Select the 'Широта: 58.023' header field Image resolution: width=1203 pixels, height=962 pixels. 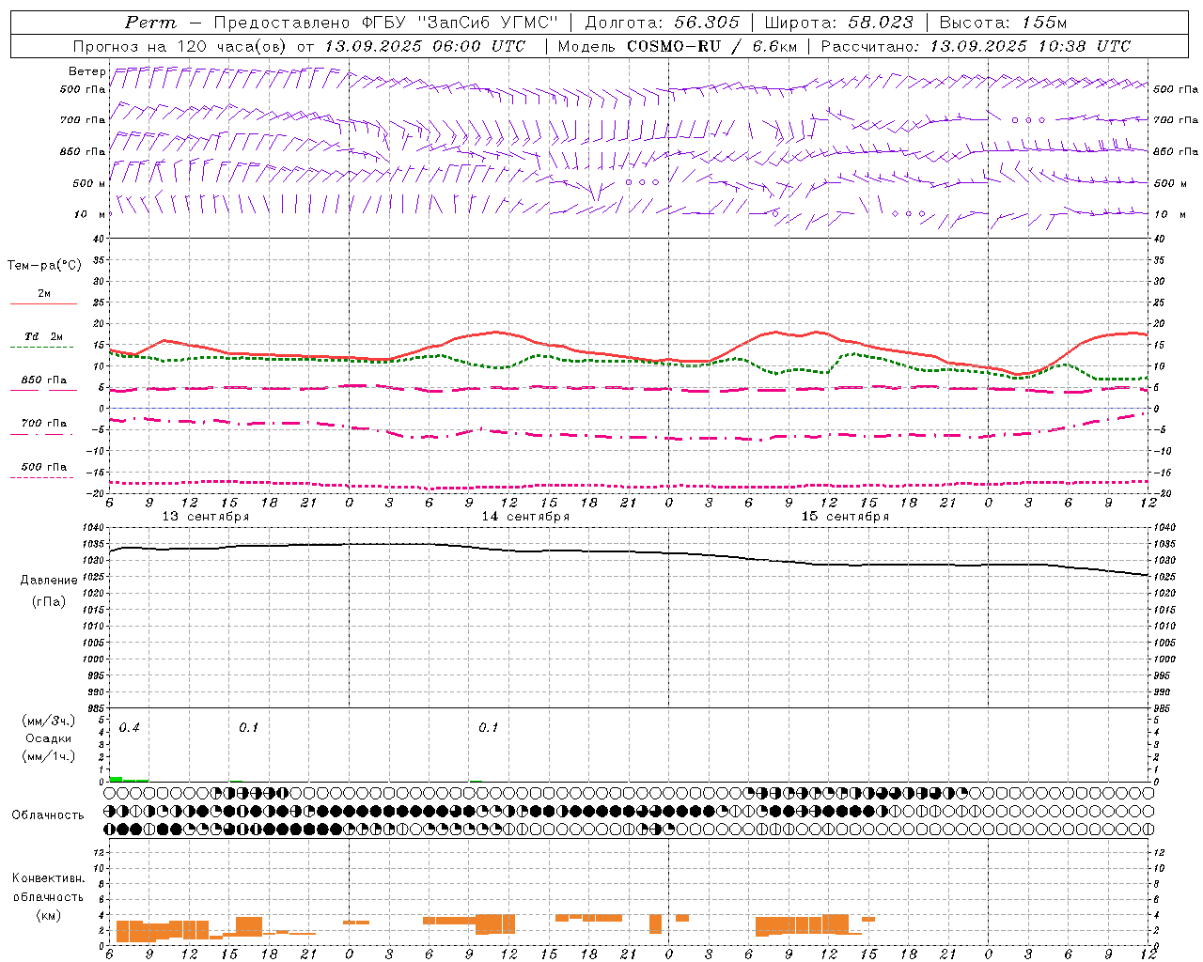[x=838, y=23]
